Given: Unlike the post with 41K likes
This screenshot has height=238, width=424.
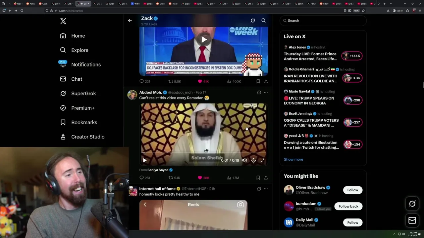Looking at the screenshot, I should pyautogui.click(x=203, y=81).
